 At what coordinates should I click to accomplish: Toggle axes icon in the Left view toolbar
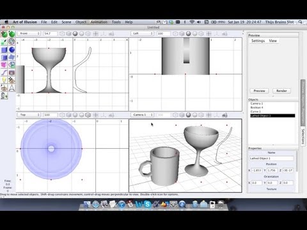pyautogui.click(x=217, y=34)
